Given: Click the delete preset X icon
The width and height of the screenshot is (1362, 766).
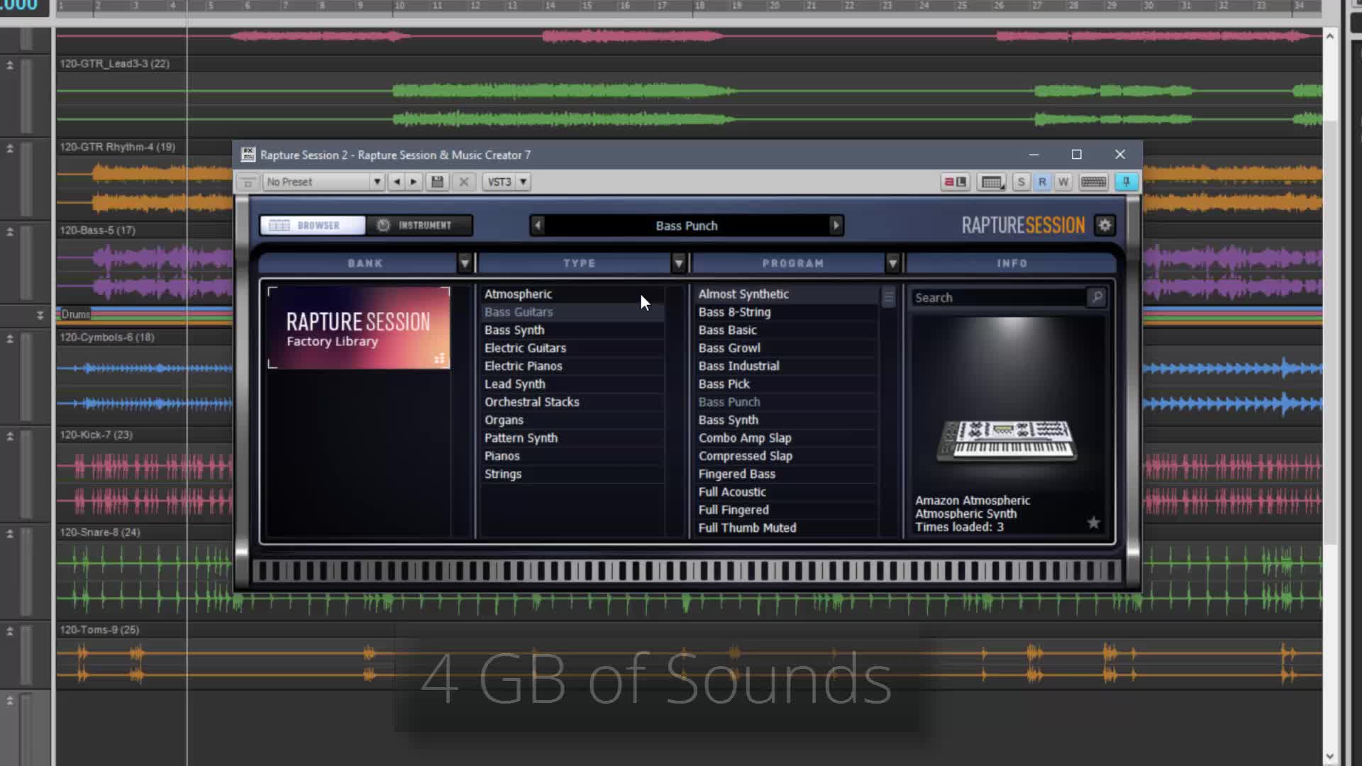Looking at the screenshot, I should (464, 182).
